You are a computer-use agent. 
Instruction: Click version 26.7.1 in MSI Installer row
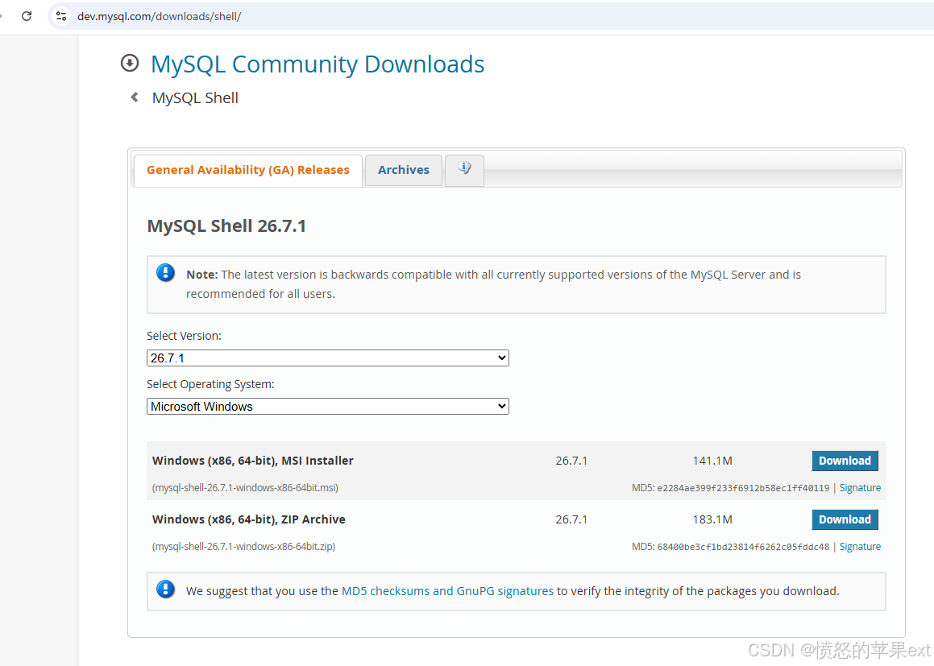coord(571,461)
